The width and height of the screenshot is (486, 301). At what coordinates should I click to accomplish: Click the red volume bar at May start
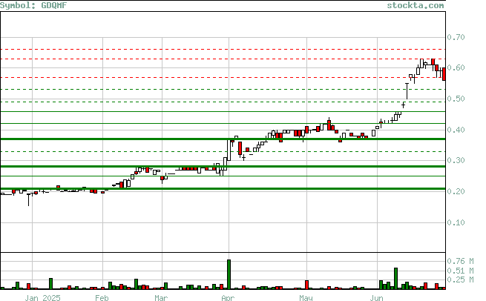click(x=307, y=285)
